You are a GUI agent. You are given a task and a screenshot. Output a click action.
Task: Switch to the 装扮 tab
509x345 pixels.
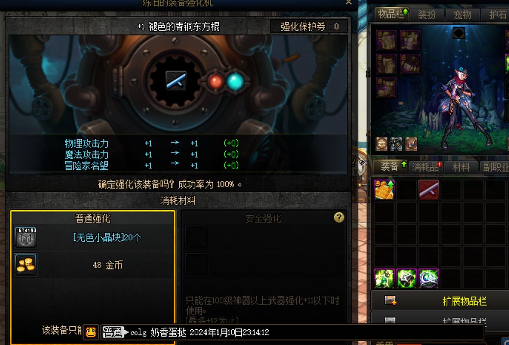tap(426, 15)
